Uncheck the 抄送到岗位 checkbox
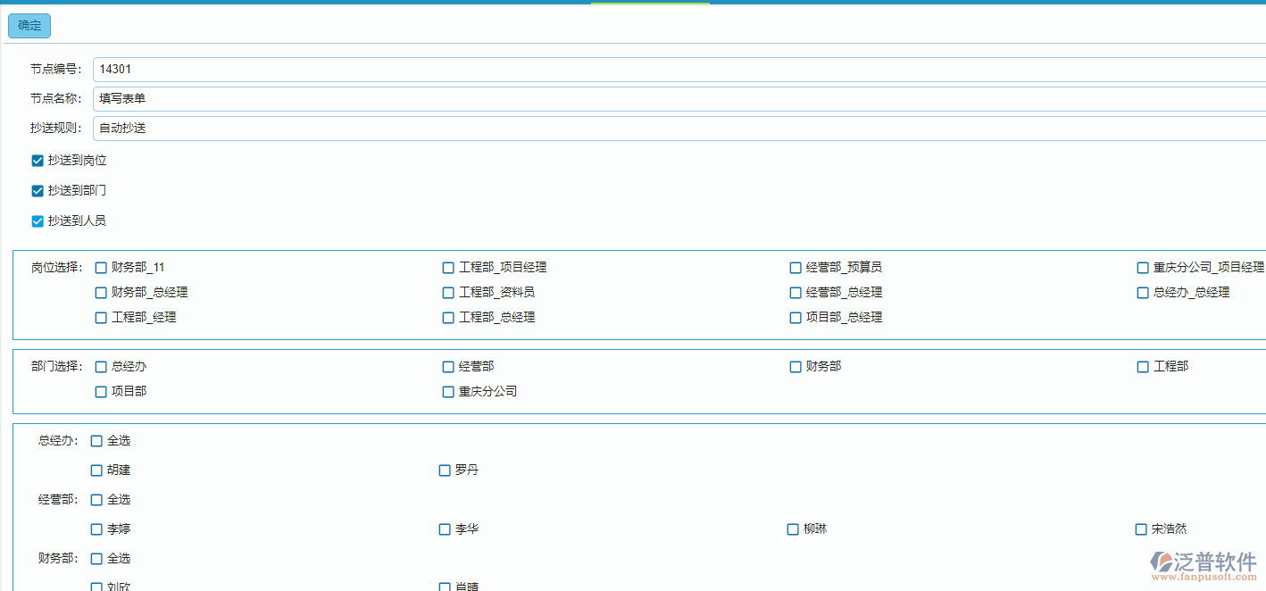 click(37, 161)
